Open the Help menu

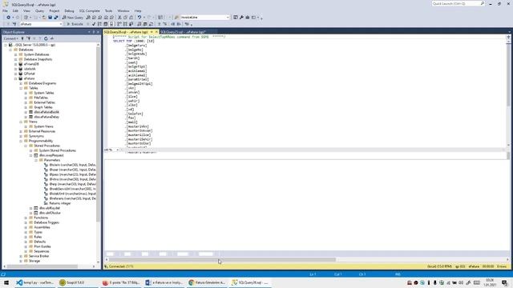pyautogui.click(x=138, y=10)
